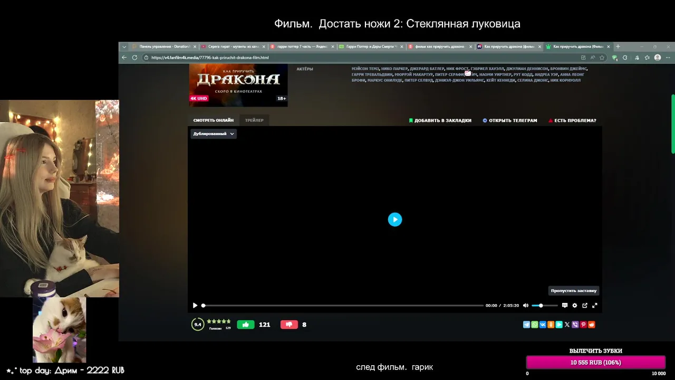
Task: Click Открыть телеграм link
Action: click(x=510, y=120)
